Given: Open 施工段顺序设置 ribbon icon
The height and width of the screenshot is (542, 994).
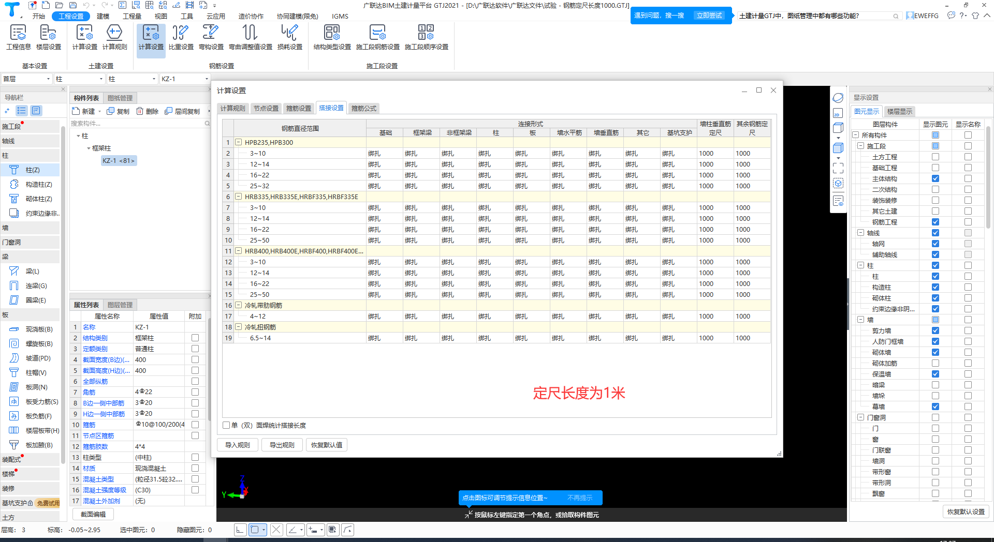Looking at the screenshot, I should tap(427, 37).
